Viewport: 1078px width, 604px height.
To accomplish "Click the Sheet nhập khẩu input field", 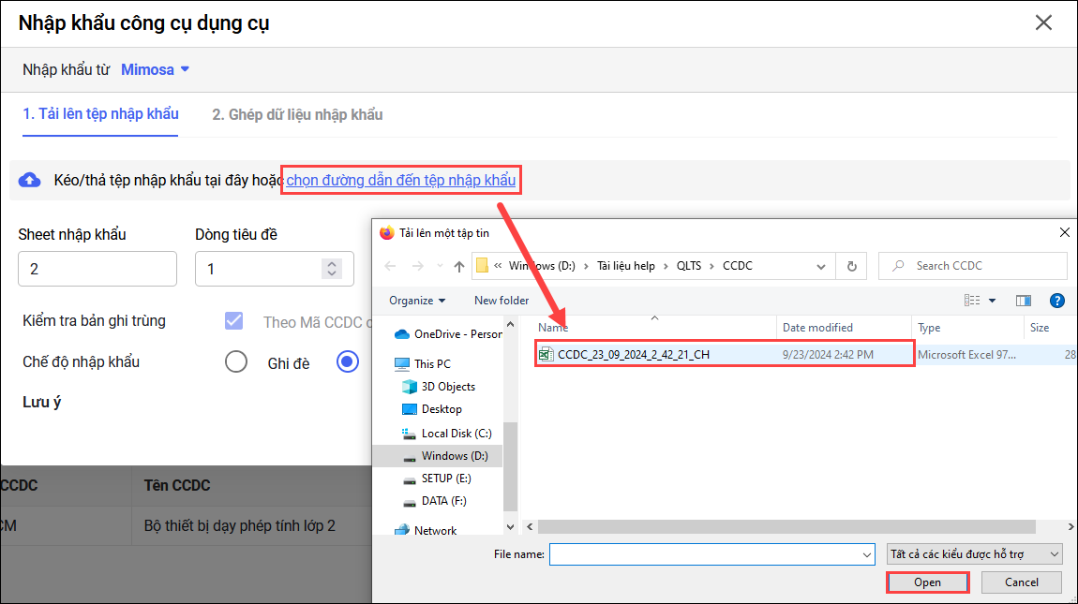I will (x=97, y=269).
